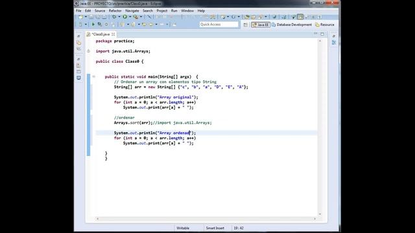The width and height of the screenshot is (415, 233).
Task: Maximize the editor area
Action: 322,34
